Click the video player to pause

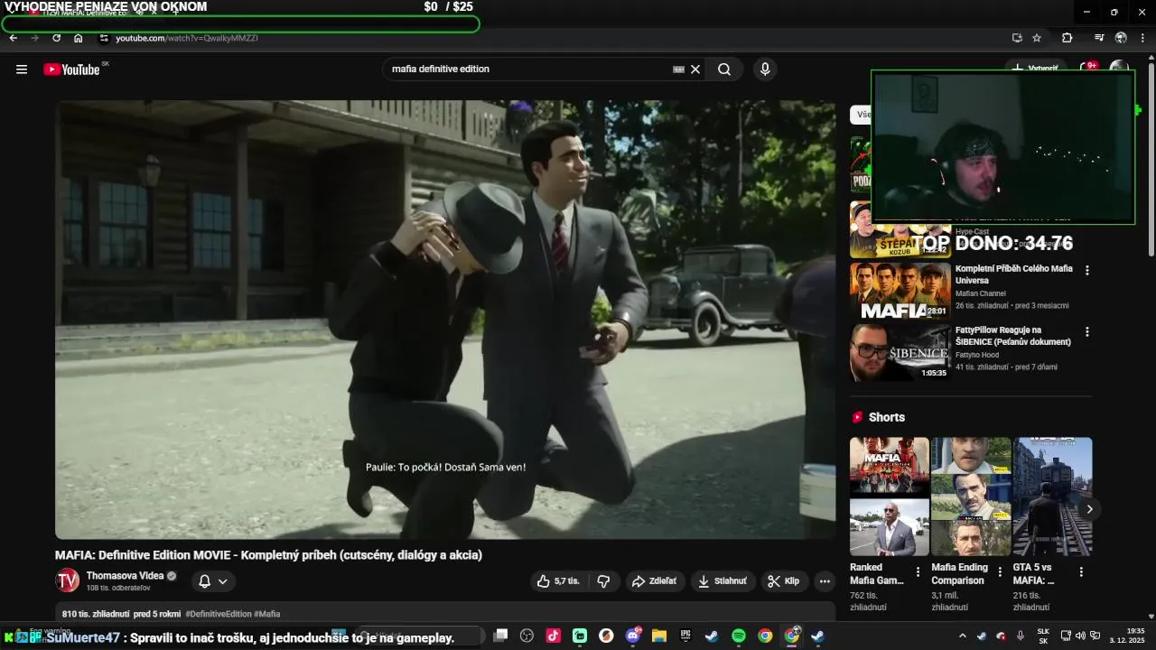[x=445, y=320]
